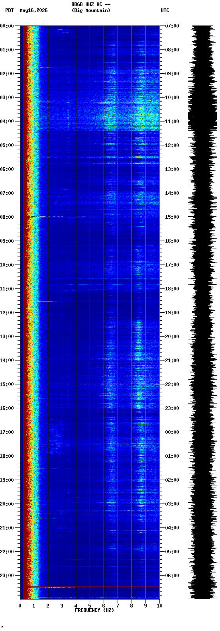The height and width of the screenshot is (631, 220).
Task: Click the 5 Hz frequency tick label
Action: click(90, 606)
